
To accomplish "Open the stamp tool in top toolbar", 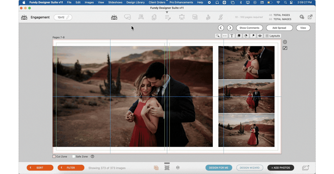I will pos(208,17).
